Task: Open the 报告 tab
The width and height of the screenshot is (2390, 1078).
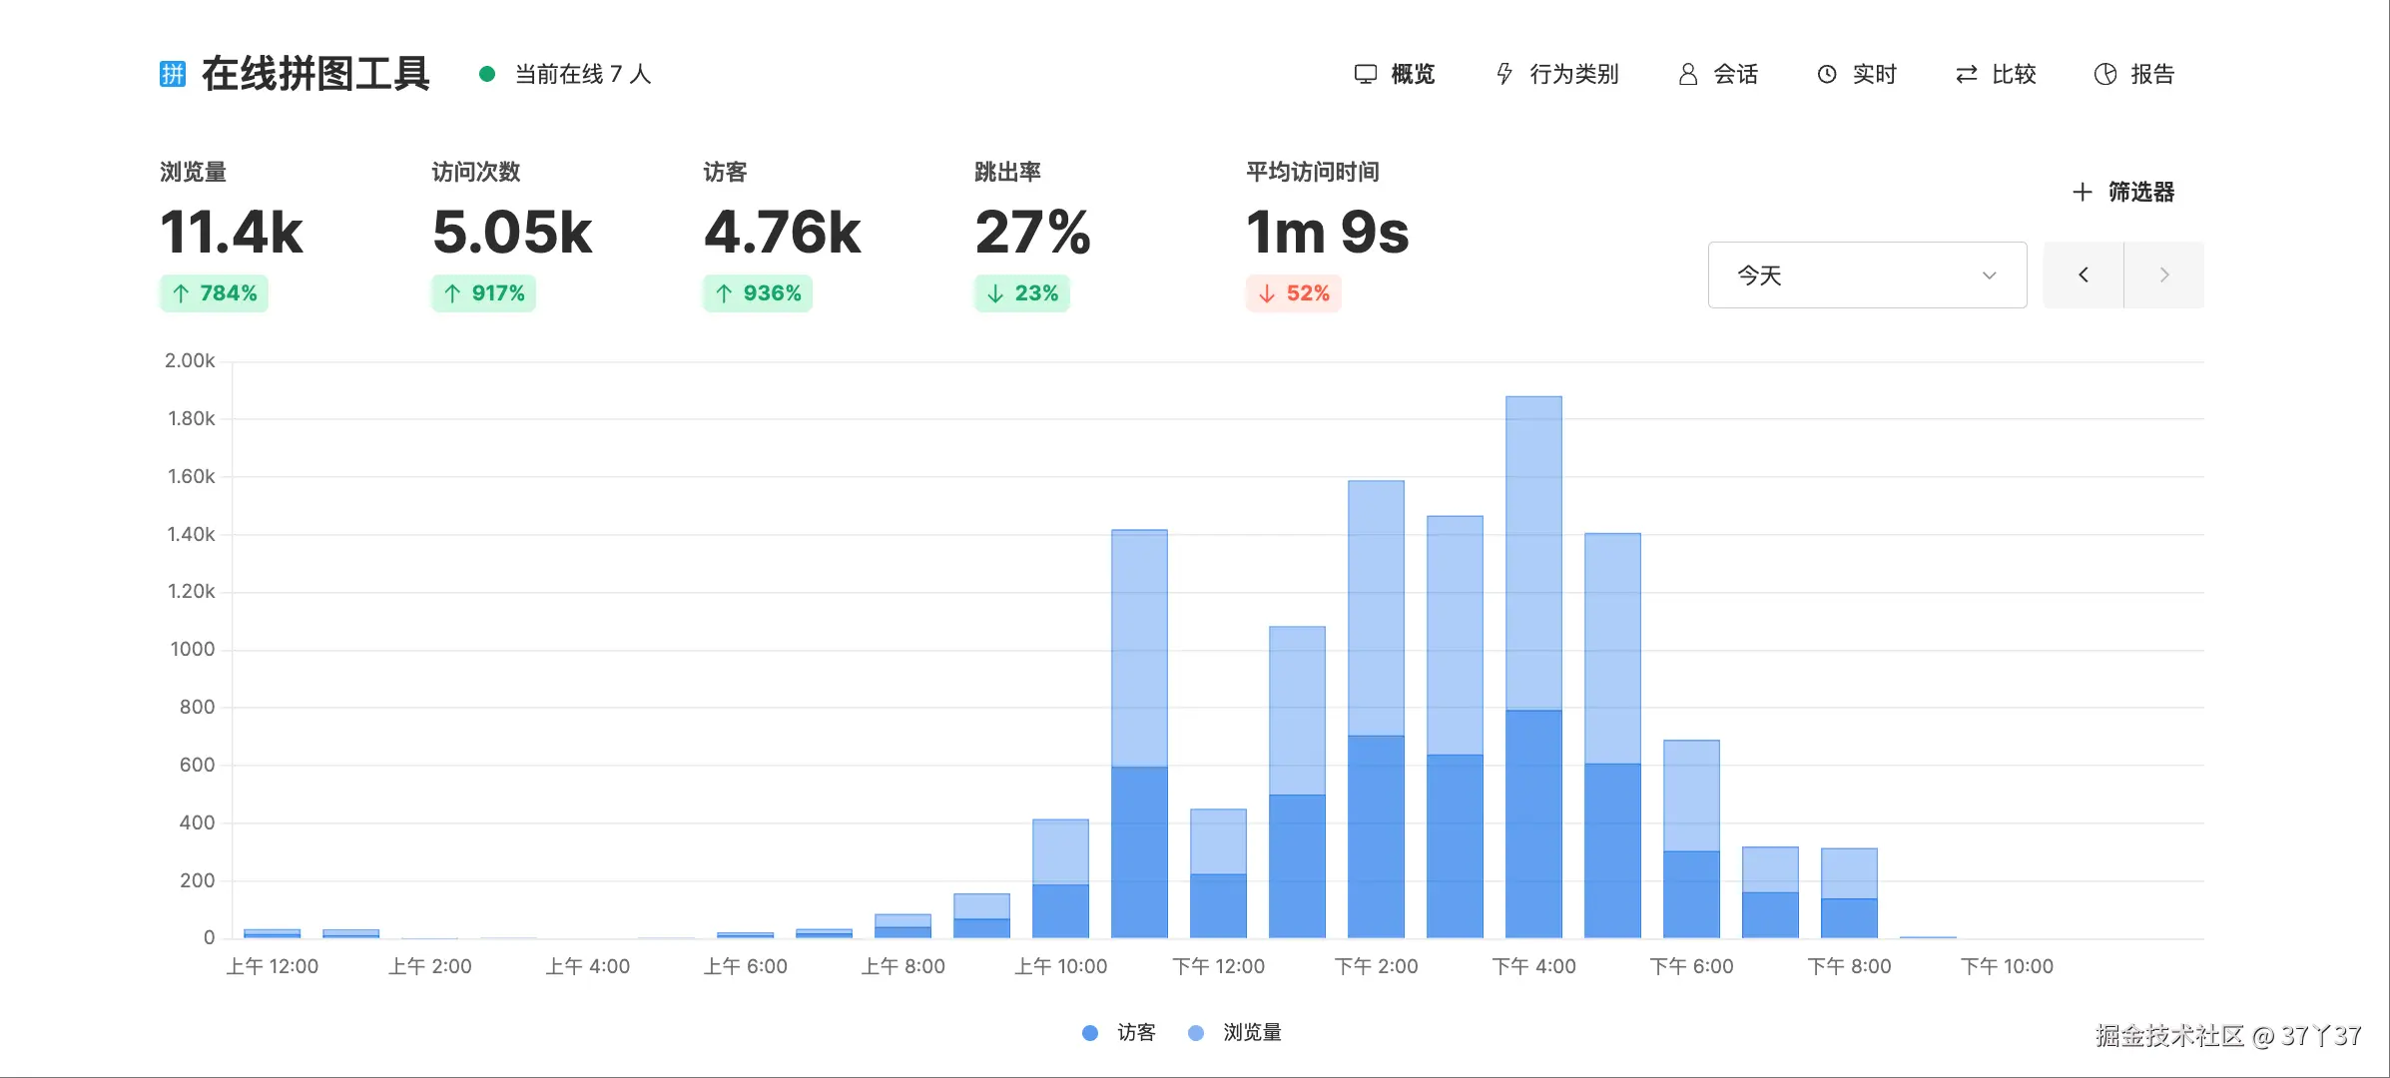Action: tap(2151, 74)
